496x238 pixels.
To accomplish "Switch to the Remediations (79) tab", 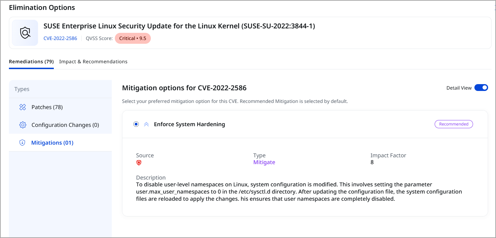I will (31, 62).
